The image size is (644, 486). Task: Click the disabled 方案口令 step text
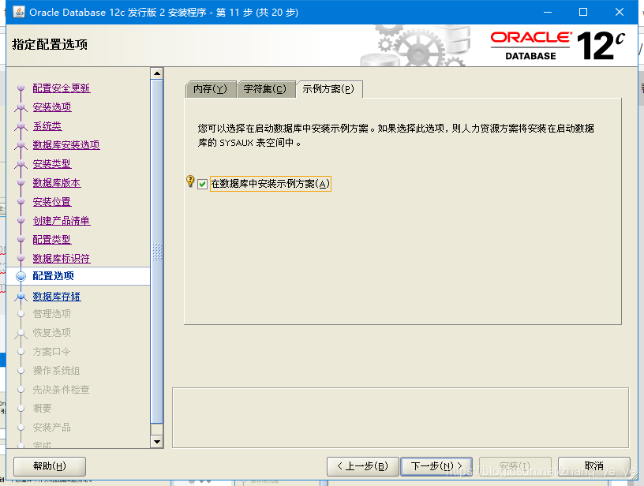click(x=52, y=352)
